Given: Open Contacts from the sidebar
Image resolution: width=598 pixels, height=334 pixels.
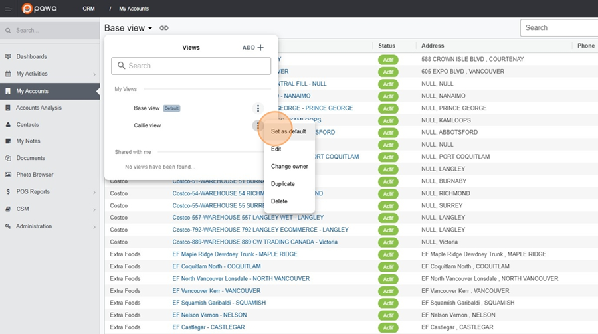Looking at the screenshot, I should 27,125.
